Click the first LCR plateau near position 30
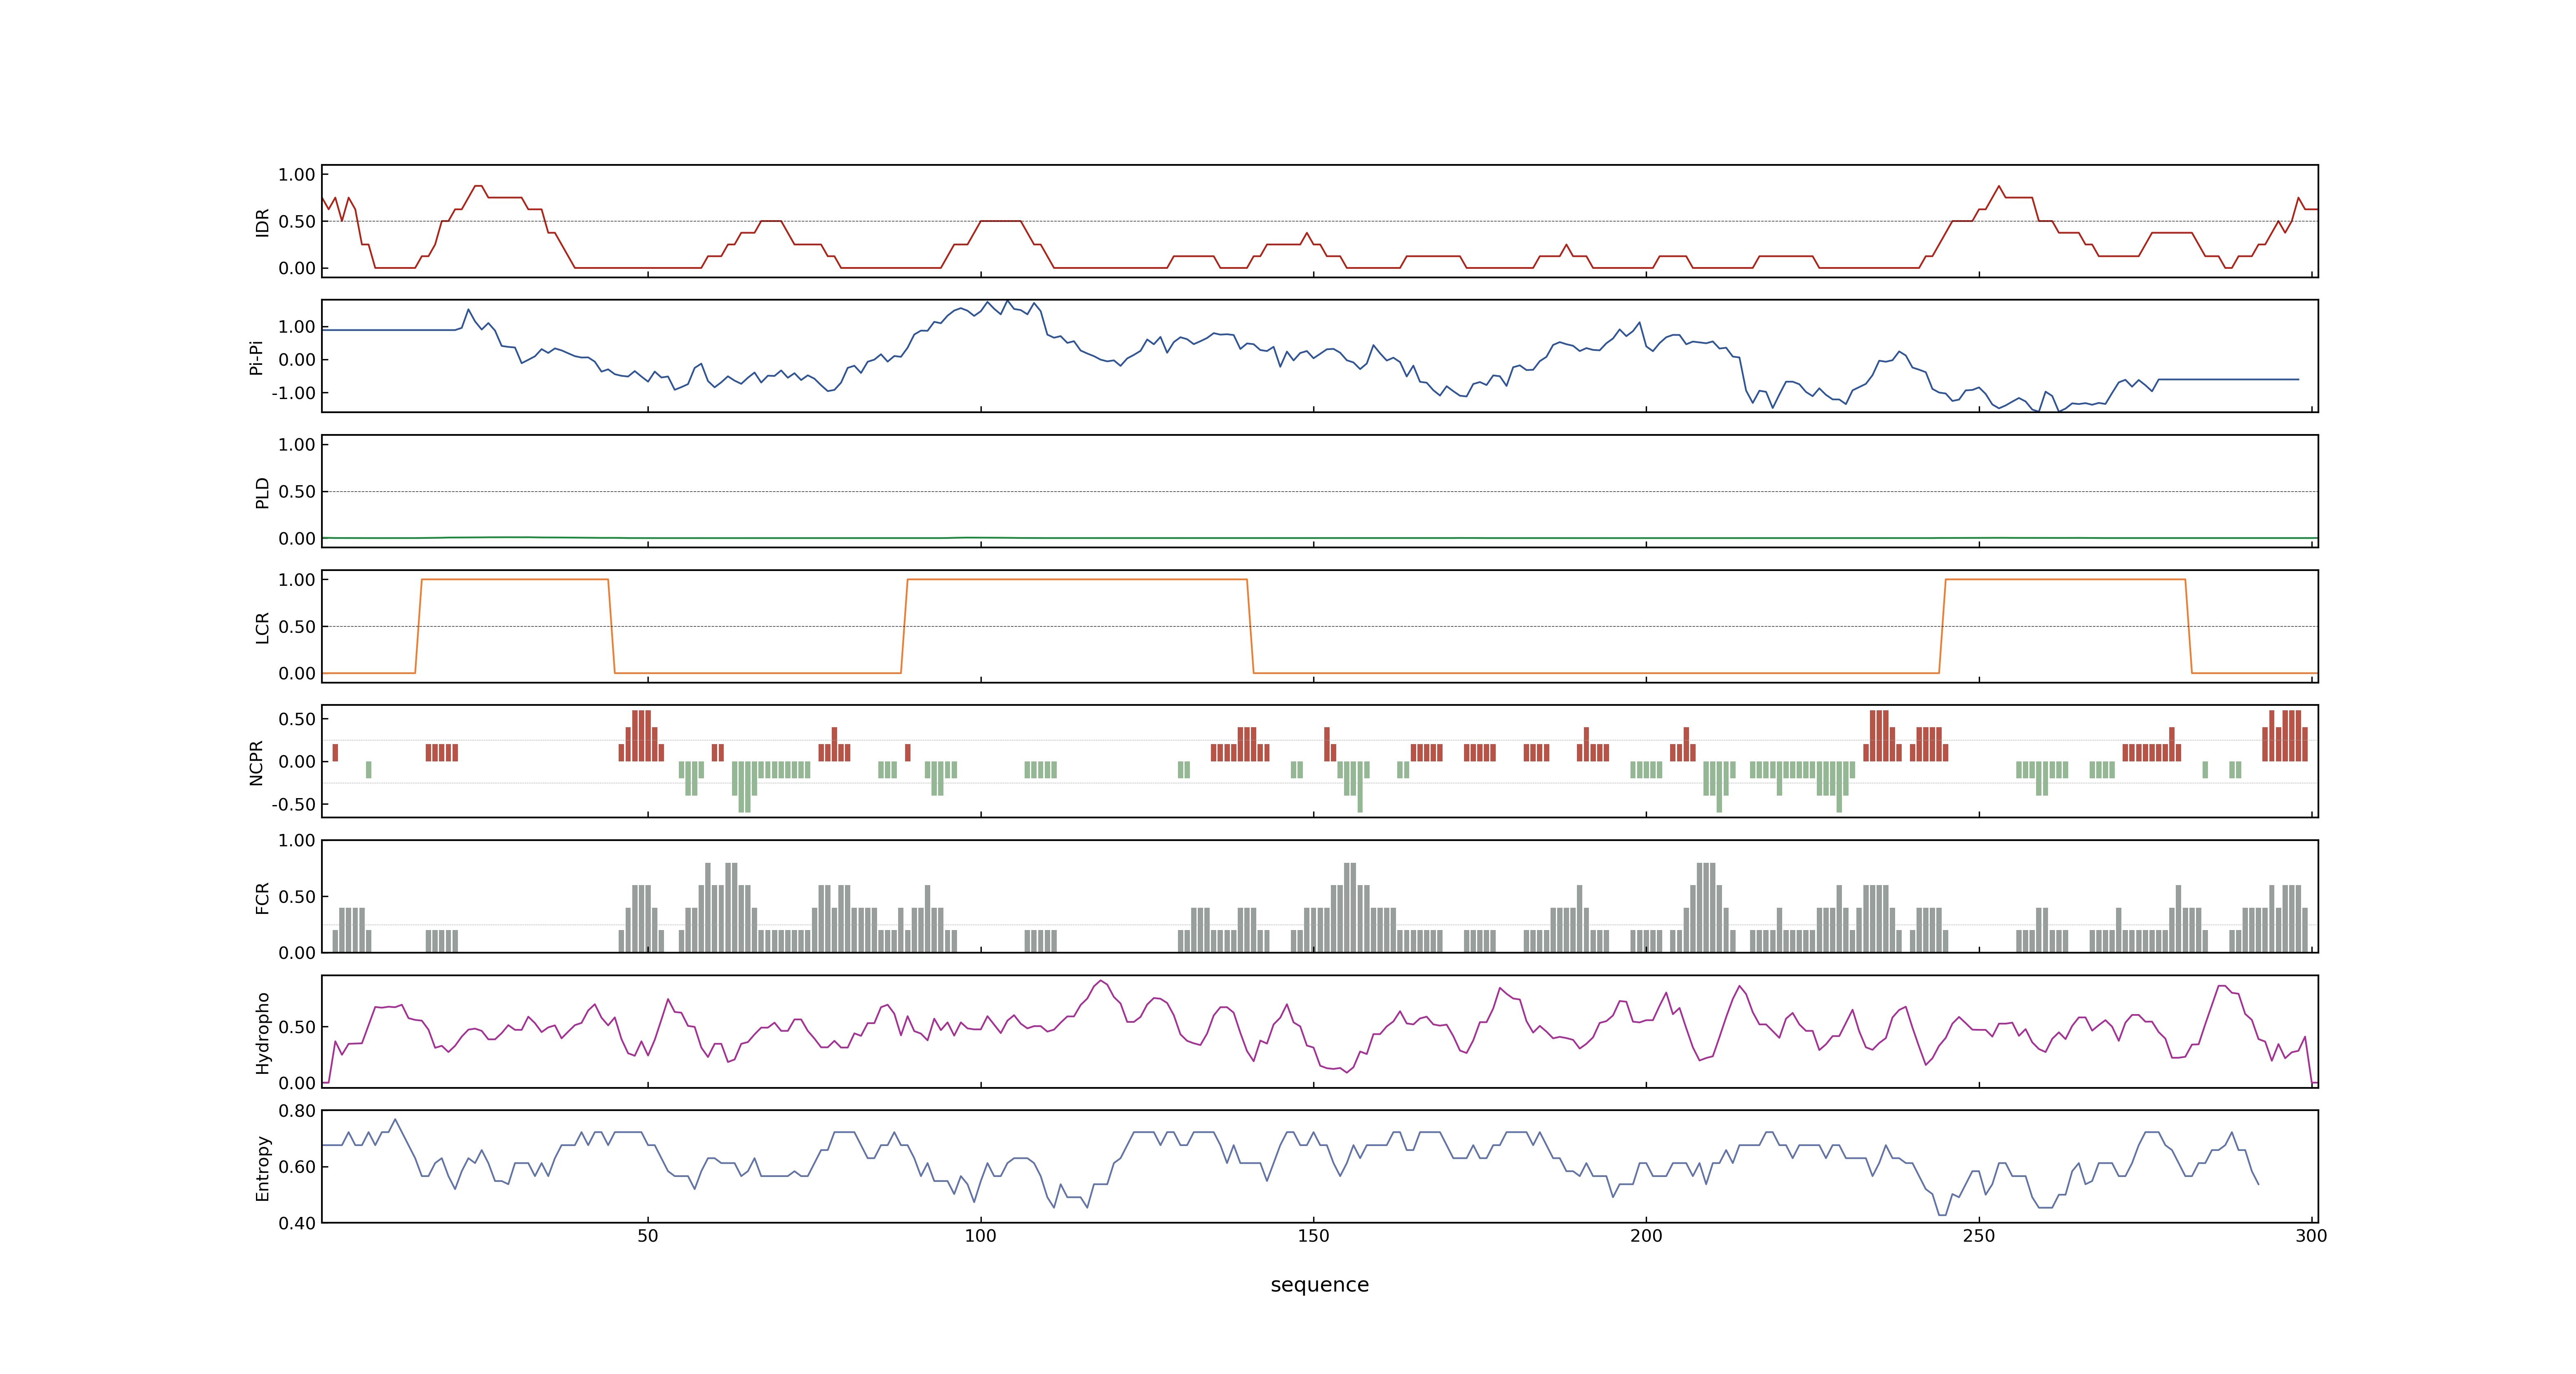The height and width of the screenshot is (1374, 2576). pos(515,579)
